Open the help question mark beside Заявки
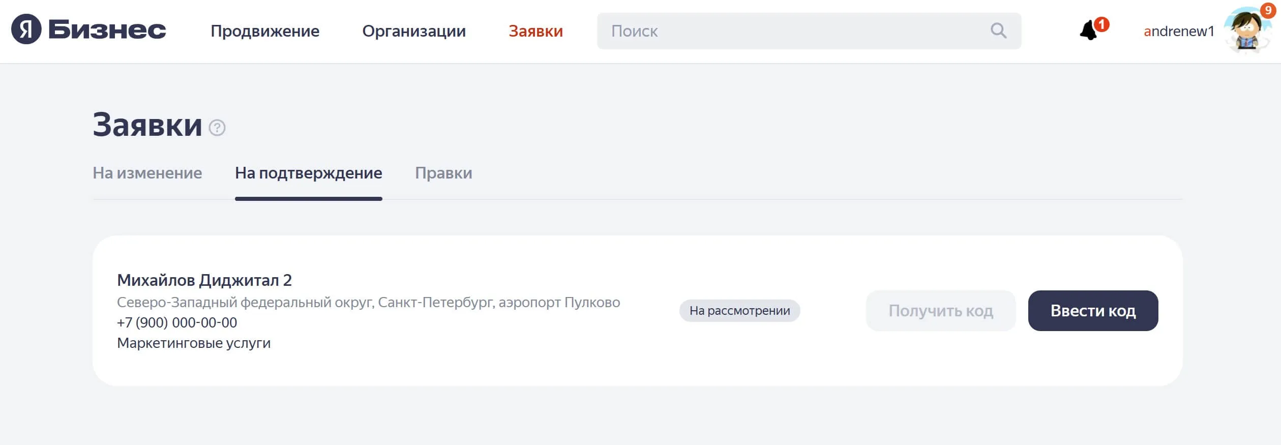 pyautogui.click(x=217, y=128)
